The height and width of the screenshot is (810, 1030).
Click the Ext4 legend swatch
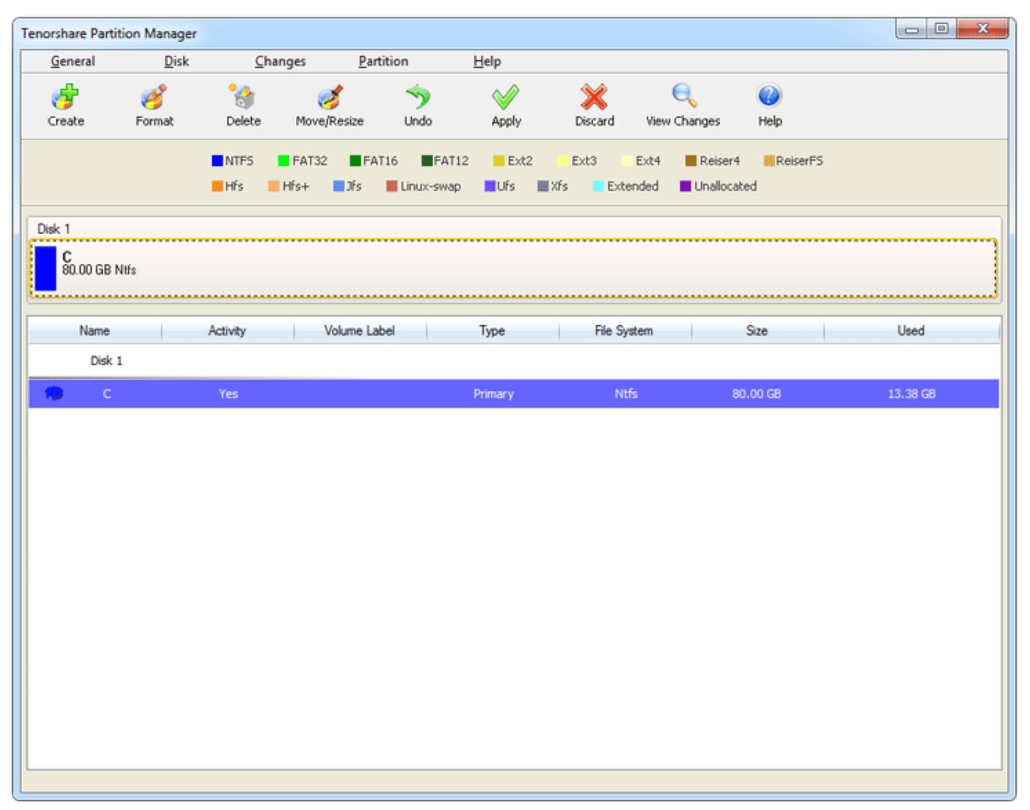click(627, 161)
